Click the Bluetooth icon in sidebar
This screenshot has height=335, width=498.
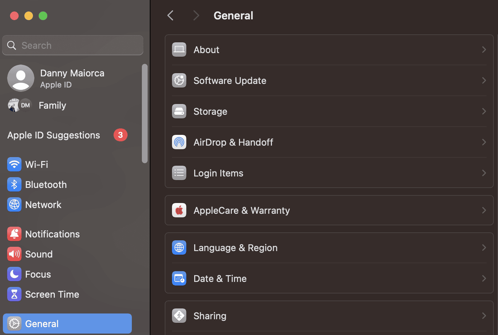(14, 184)
